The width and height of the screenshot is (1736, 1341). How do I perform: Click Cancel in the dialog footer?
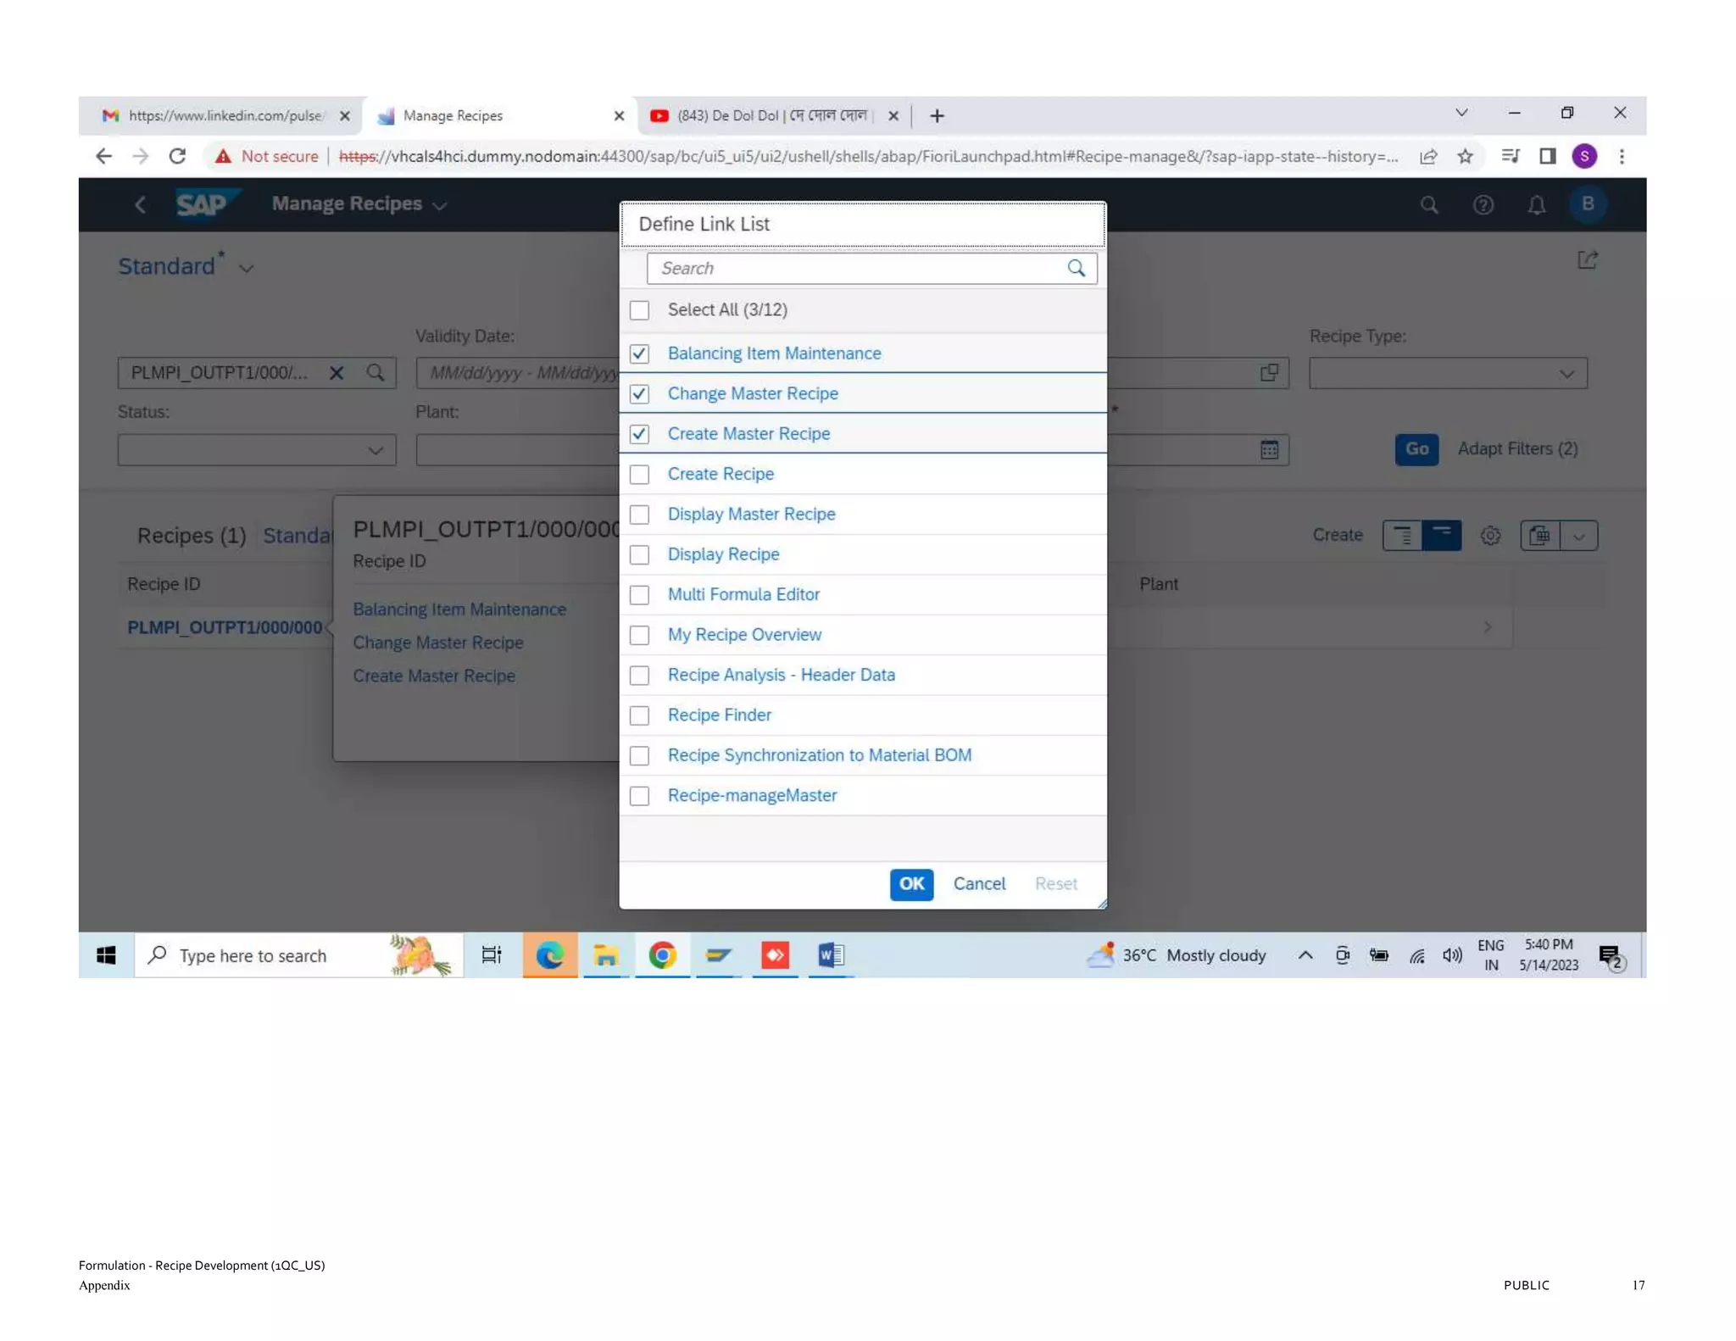(x=979, y=883)
